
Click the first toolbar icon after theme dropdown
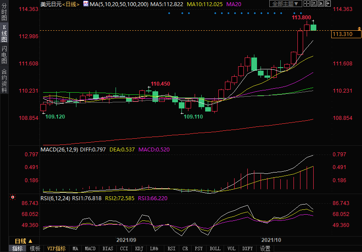point(308,4)
